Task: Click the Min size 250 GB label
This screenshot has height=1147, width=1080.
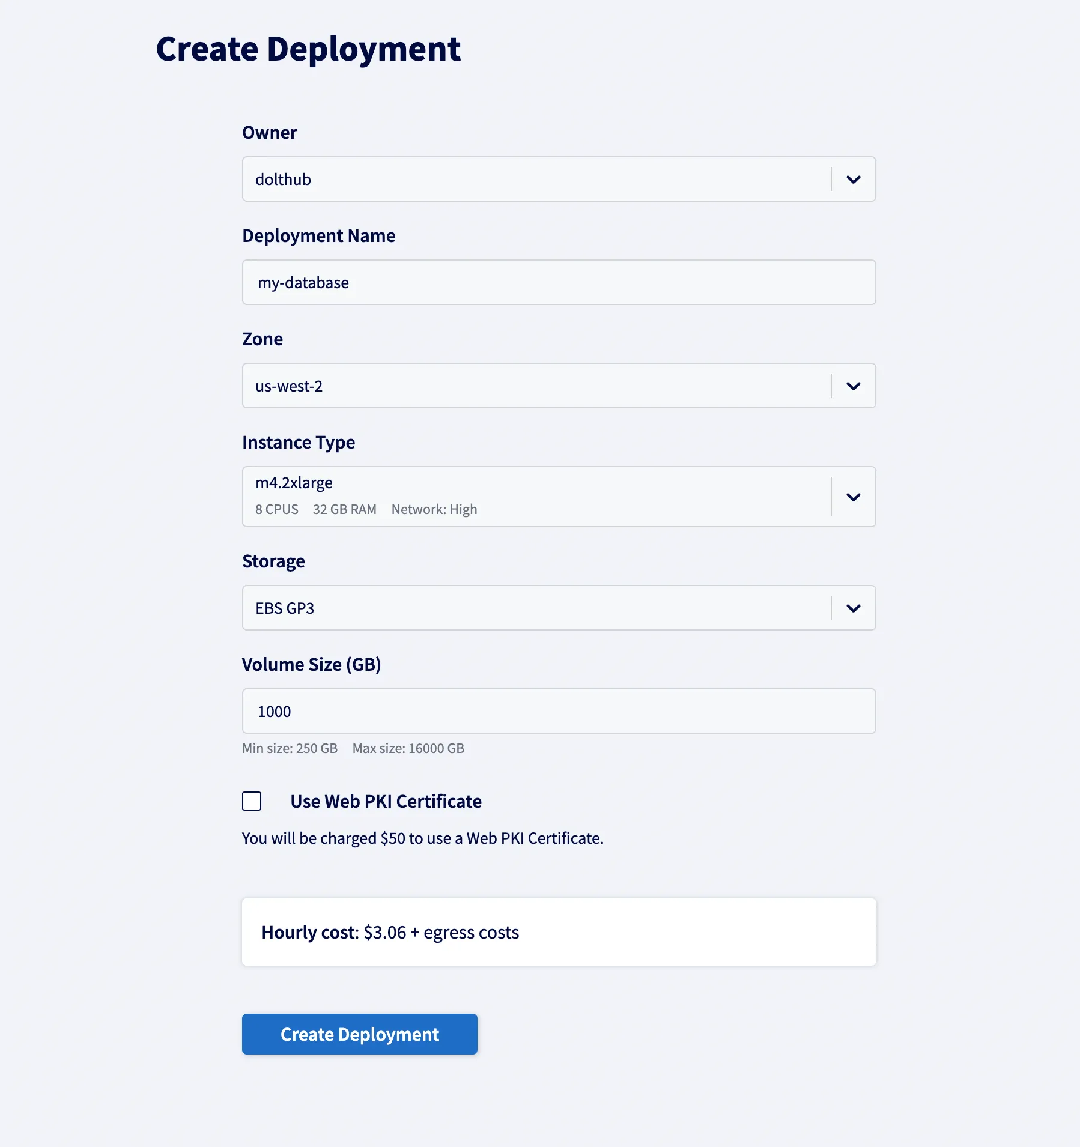Action: click(x=290, y=748)
